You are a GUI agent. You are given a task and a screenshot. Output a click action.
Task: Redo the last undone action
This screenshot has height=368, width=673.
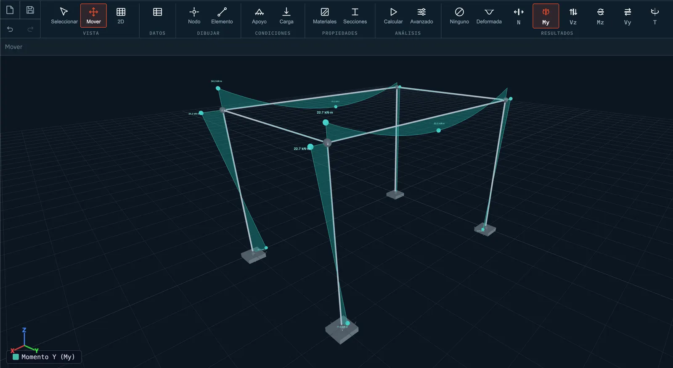[30, 29]
